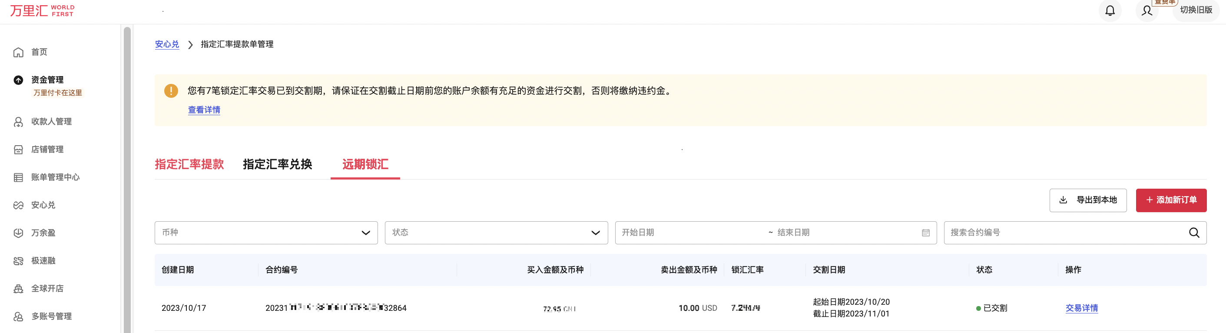Click the 交易详情 link in first row

pyautogui.click(x=1081, y=308)
